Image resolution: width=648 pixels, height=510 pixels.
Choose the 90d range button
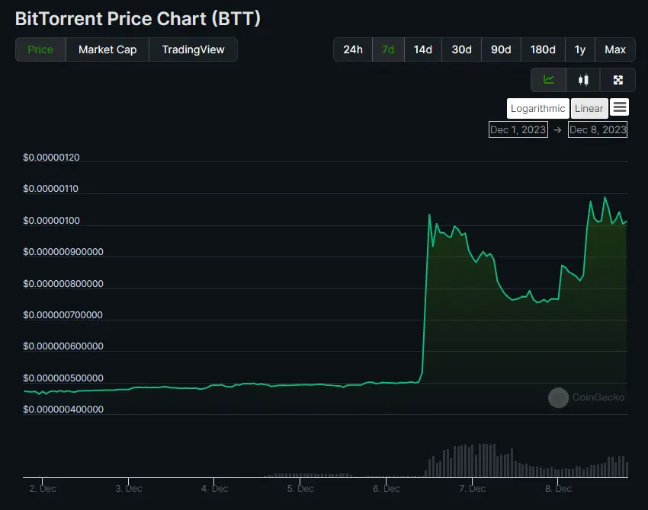(x=501, y=49)
